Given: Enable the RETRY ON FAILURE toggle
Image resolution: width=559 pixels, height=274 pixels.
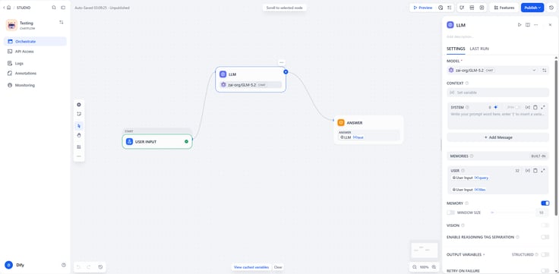Looking at the screenshot, I should [x=545, y=271].
